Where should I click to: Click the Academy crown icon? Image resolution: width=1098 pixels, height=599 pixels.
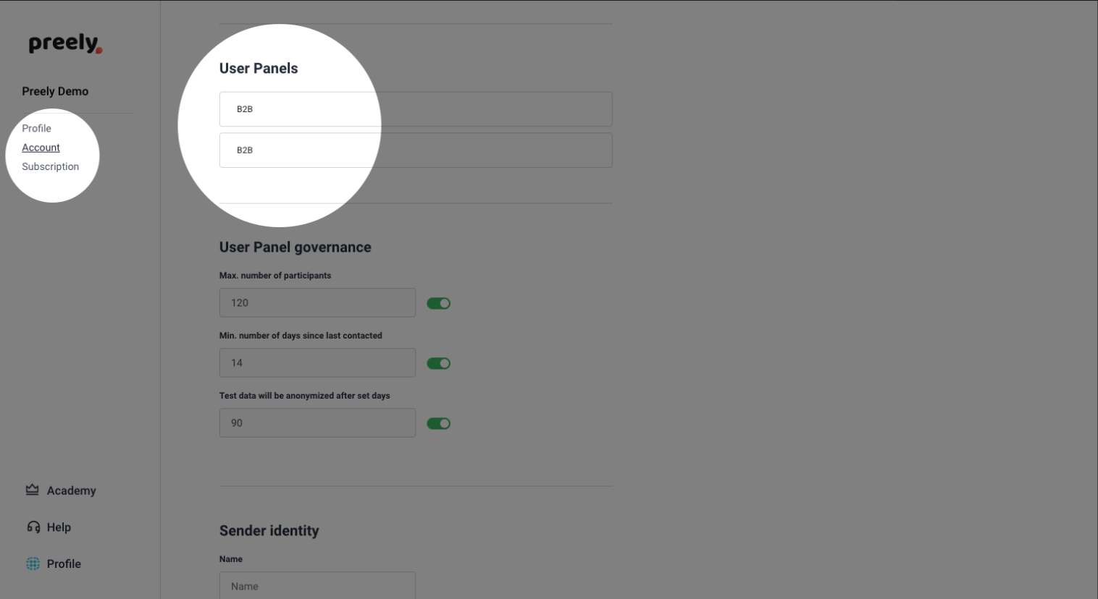(x=33, y=490)
